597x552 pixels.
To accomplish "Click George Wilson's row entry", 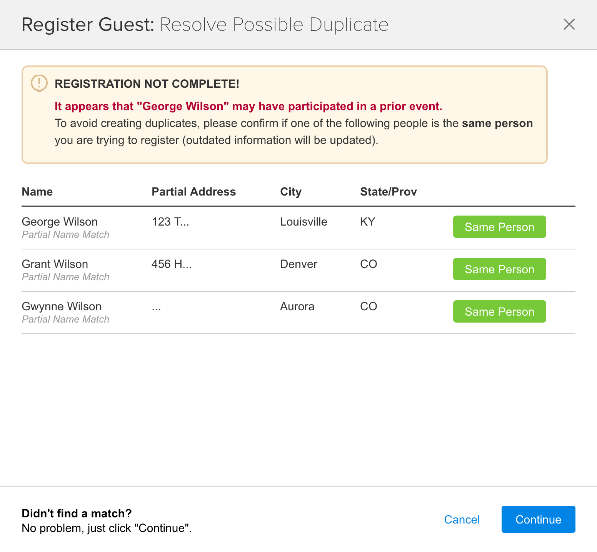I will click(60, 222).
